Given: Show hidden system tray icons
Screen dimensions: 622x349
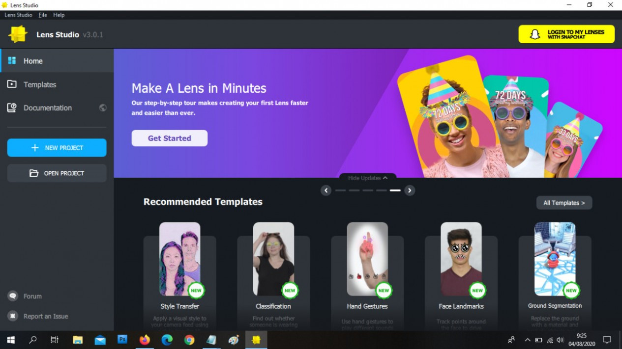Looking at the screenshot, I should click(x=528, y=340).
